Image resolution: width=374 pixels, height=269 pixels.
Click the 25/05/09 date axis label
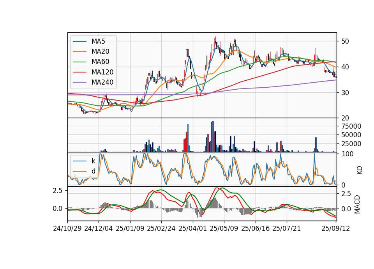(224, 228)
